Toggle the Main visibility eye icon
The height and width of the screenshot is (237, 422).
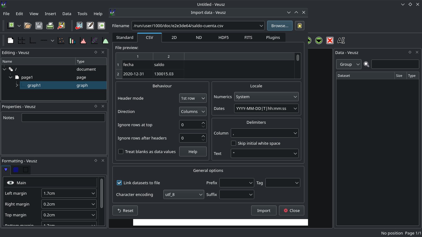[11, 183]
